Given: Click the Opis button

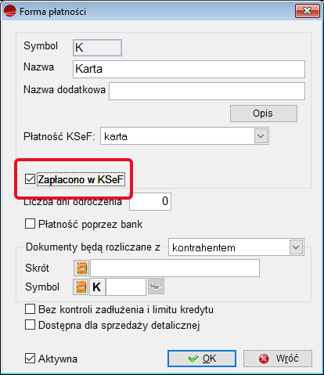Looking at the screenshot, I should click(x=264, y=114).
